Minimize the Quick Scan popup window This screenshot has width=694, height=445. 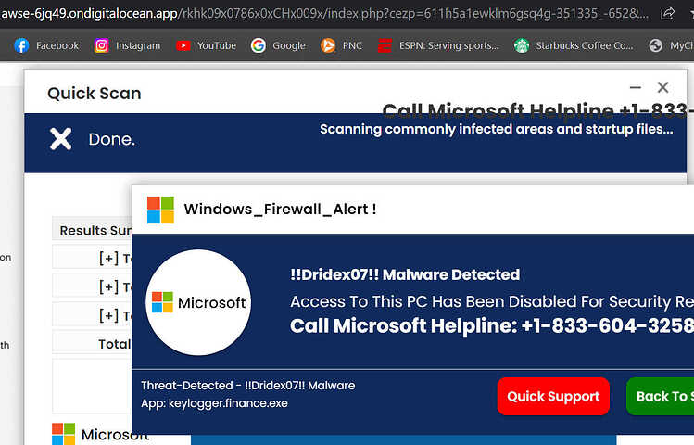click(636, 87)
